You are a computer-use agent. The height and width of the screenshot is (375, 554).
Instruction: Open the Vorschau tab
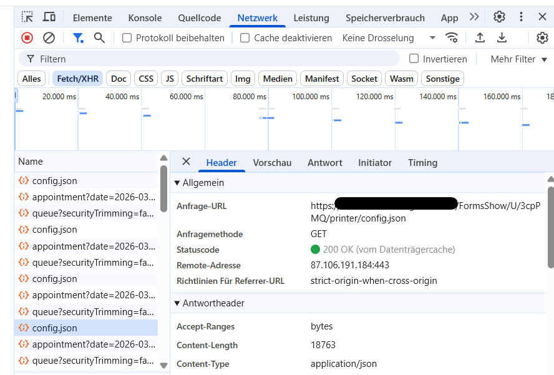272,163
